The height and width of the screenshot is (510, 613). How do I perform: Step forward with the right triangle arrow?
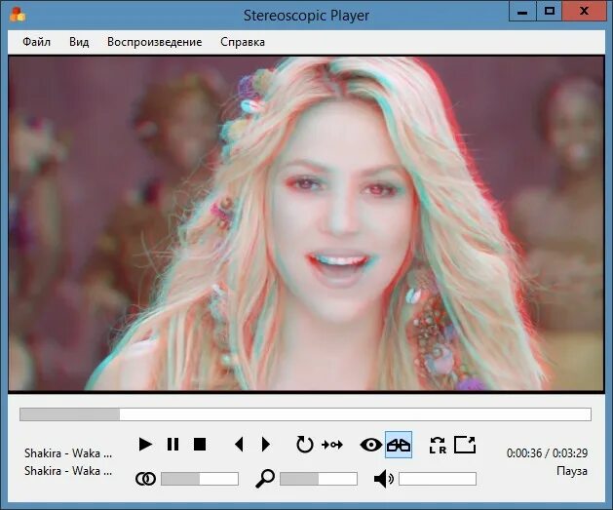tap(265, 445)
